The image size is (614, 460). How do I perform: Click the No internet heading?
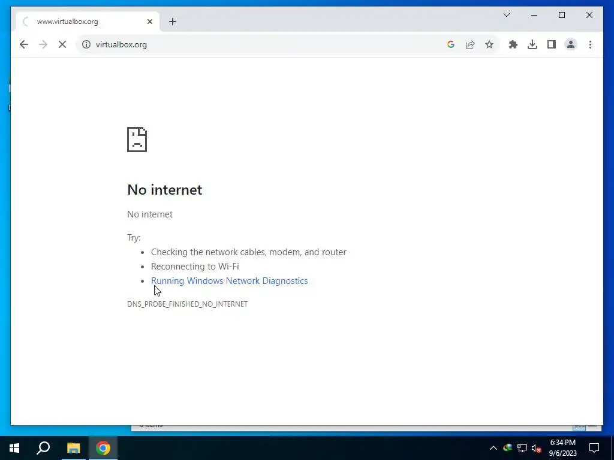[x=165, y=190]
